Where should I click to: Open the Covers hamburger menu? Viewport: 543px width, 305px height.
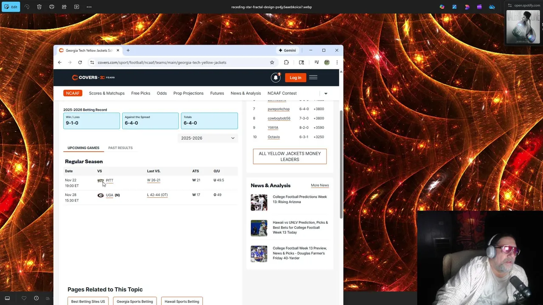(x=313, y=78)
